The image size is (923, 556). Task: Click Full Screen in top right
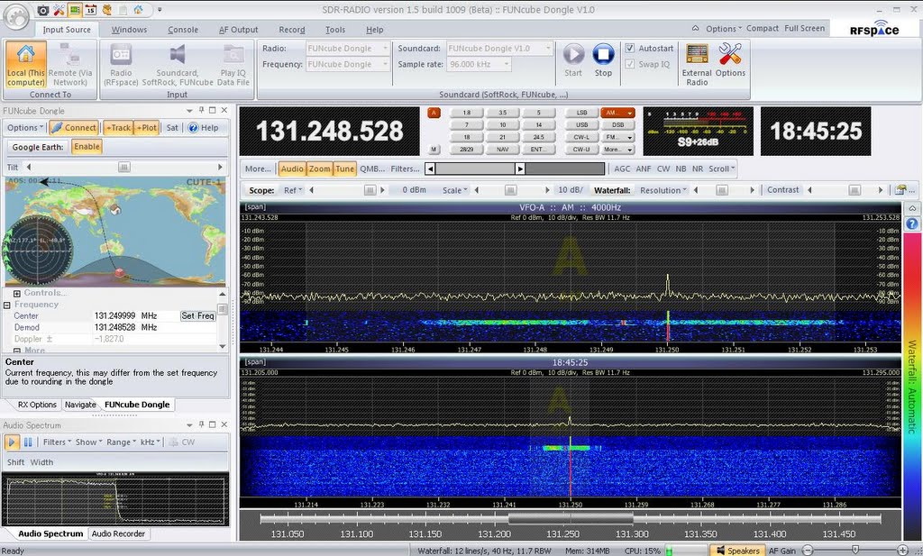pos(804,28)
